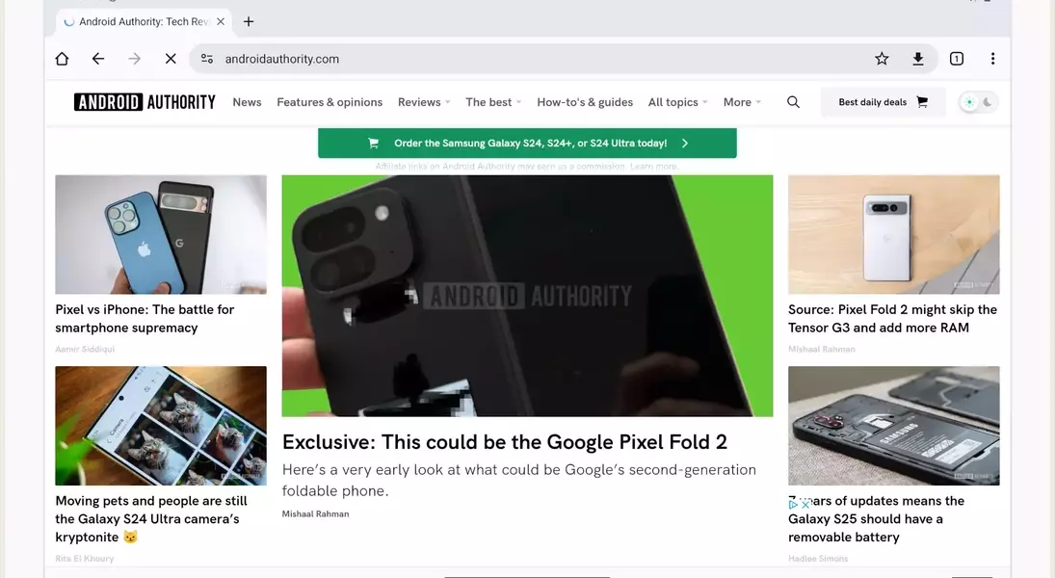Open Moving pets Galaxy S24 Ultra headline
The width and height of the screenshot is (1055, 578).
click(x=151, y=519)
